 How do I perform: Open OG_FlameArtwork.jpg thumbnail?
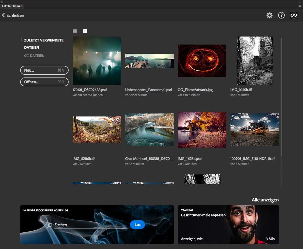pyautogui.click(x=202, y=61)
